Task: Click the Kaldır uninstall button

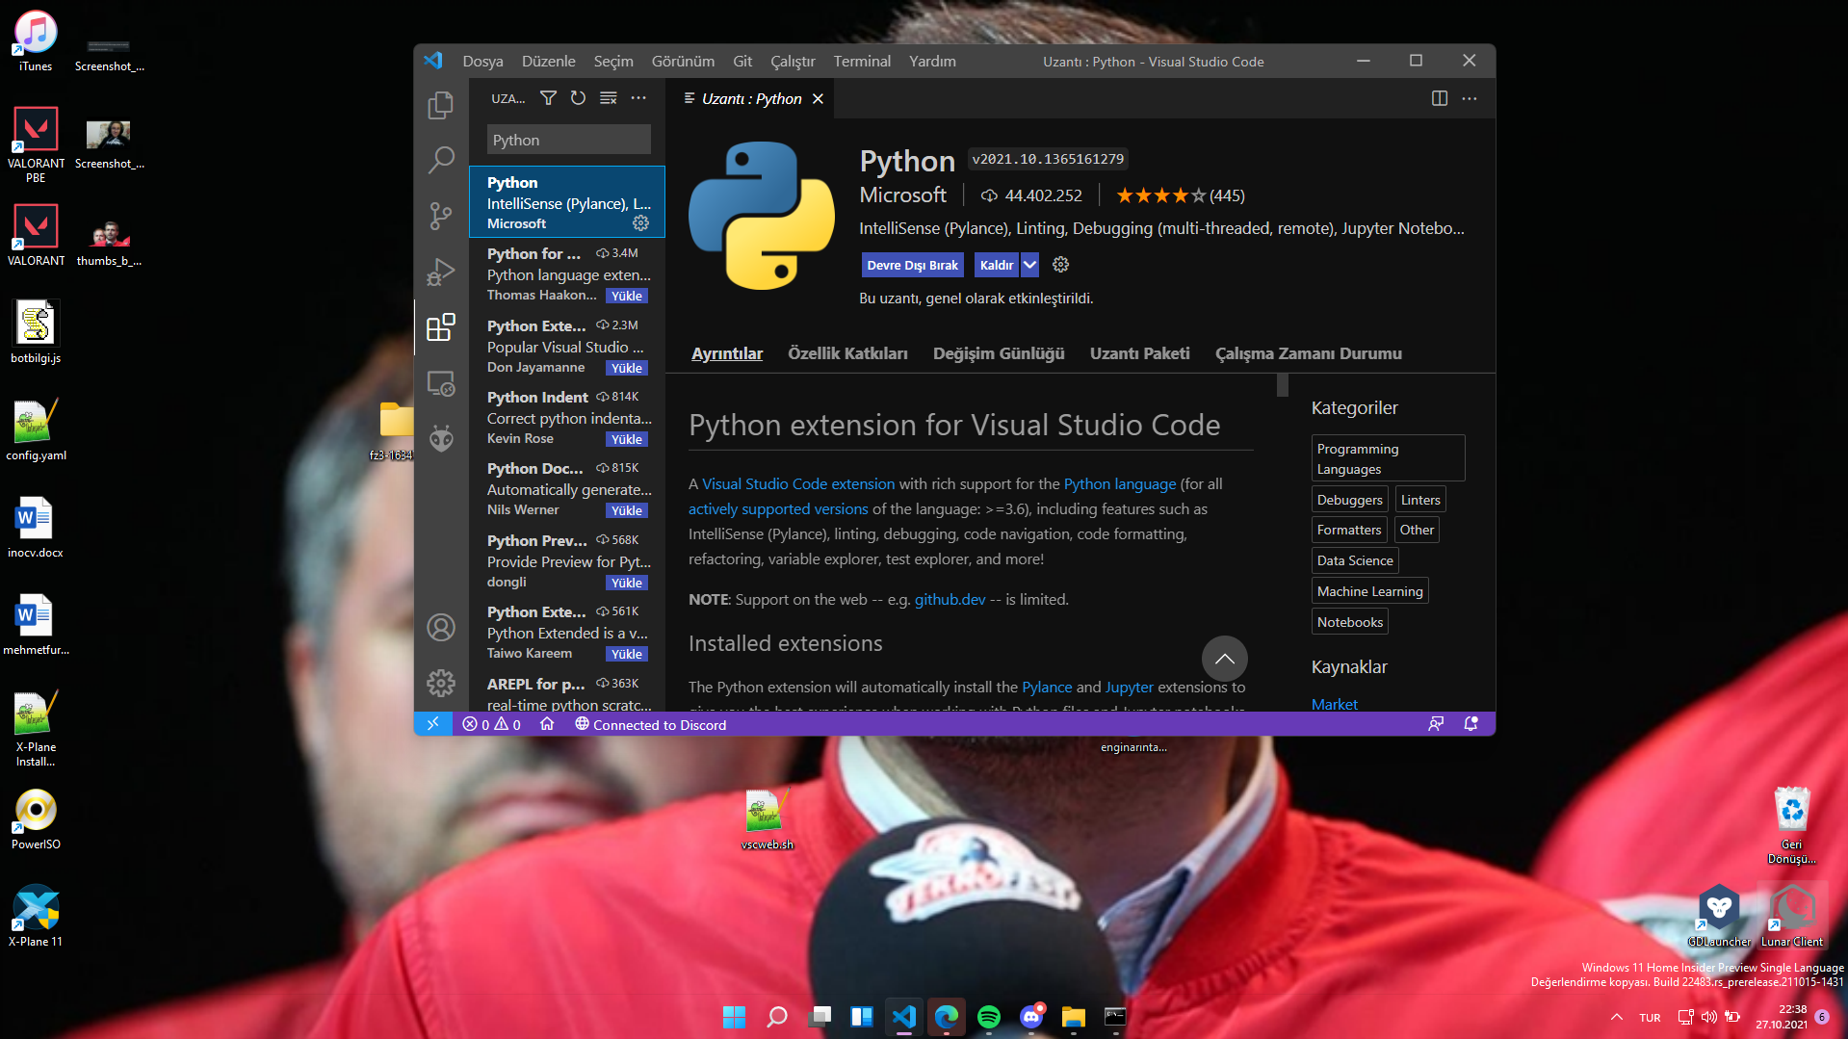Action: point(997,265)
